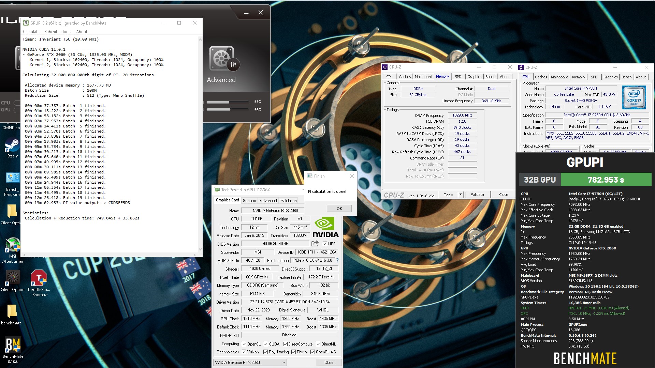Click the 782.953 s result in BenchMate

pos(606,180)
